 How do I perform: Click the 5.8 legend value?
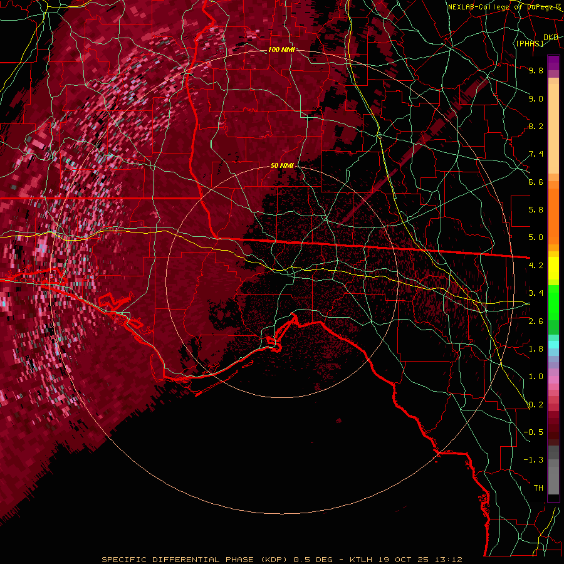(x=536, y=210)
